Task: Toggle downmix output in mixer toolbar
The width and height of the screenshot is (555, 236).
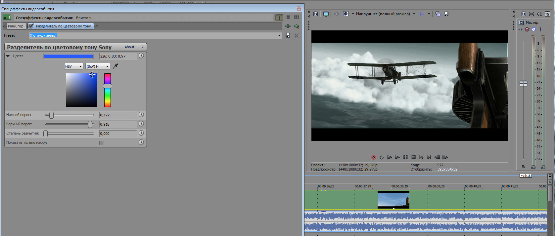Action: pos(532,14)
